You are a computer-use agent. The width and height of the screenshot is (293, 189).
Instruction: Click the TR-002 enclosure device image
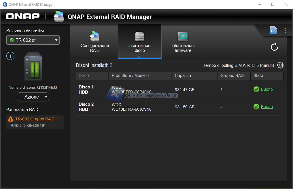click(x=33, y=66)
